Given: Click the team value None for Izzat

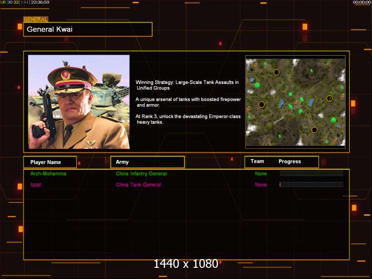Looking at the screenshot, I should [x=261, y=185].
